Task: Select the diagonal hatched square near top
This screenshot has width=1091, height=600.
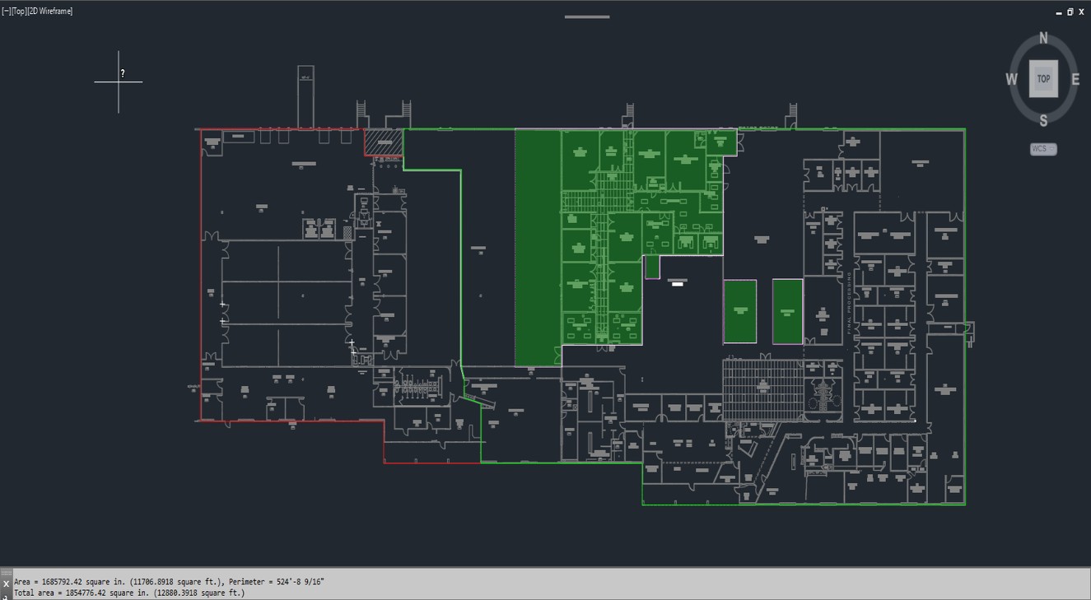Action: pyautogui.click(x=384, y=142)
